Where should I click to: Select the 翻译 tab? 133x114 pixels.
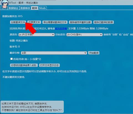coord(35,8)
